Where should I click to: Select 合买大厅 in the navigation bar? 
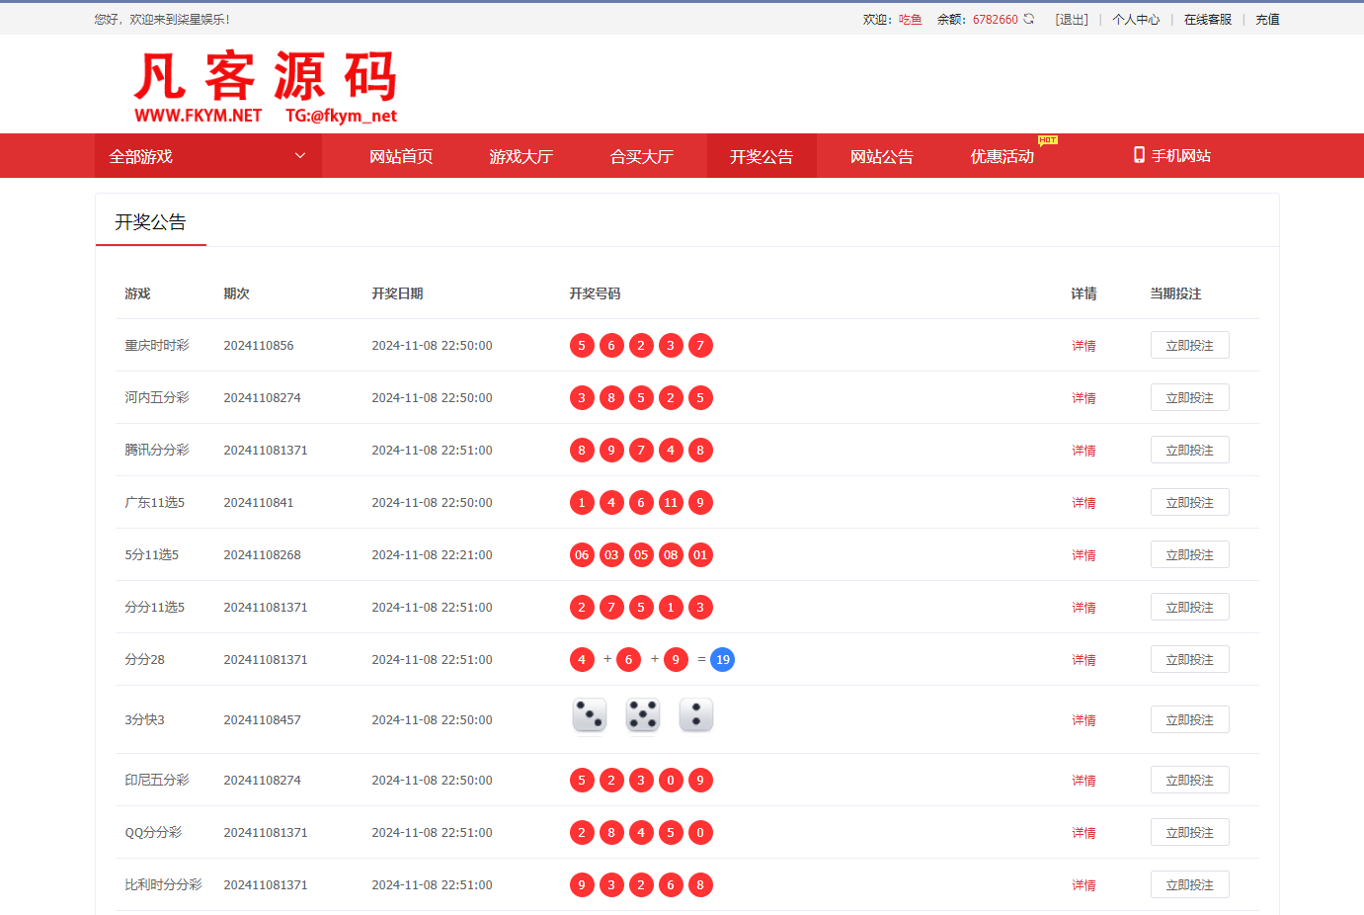click(x=641, y=155)
